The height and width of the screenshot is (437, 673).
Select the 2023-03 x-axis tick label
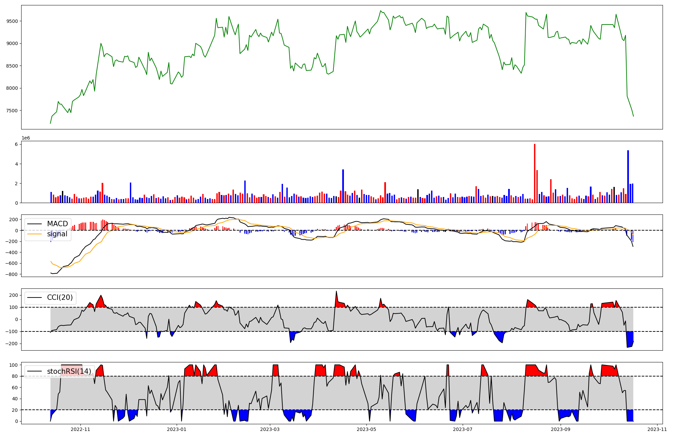[270, 429]
